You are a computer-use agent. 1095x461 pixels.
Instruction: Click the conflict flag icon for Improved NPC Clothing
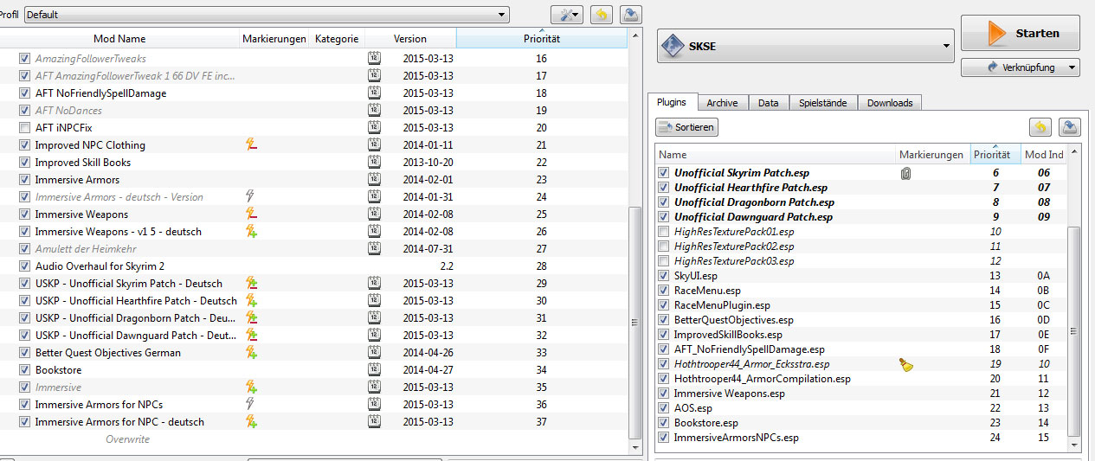coord(252,145)
